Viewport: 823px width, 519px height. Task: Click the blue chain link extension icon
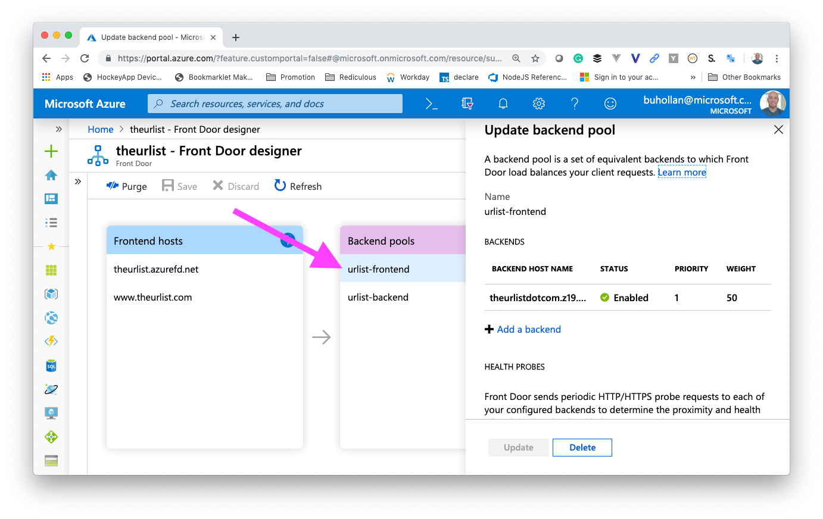(654, 58)
